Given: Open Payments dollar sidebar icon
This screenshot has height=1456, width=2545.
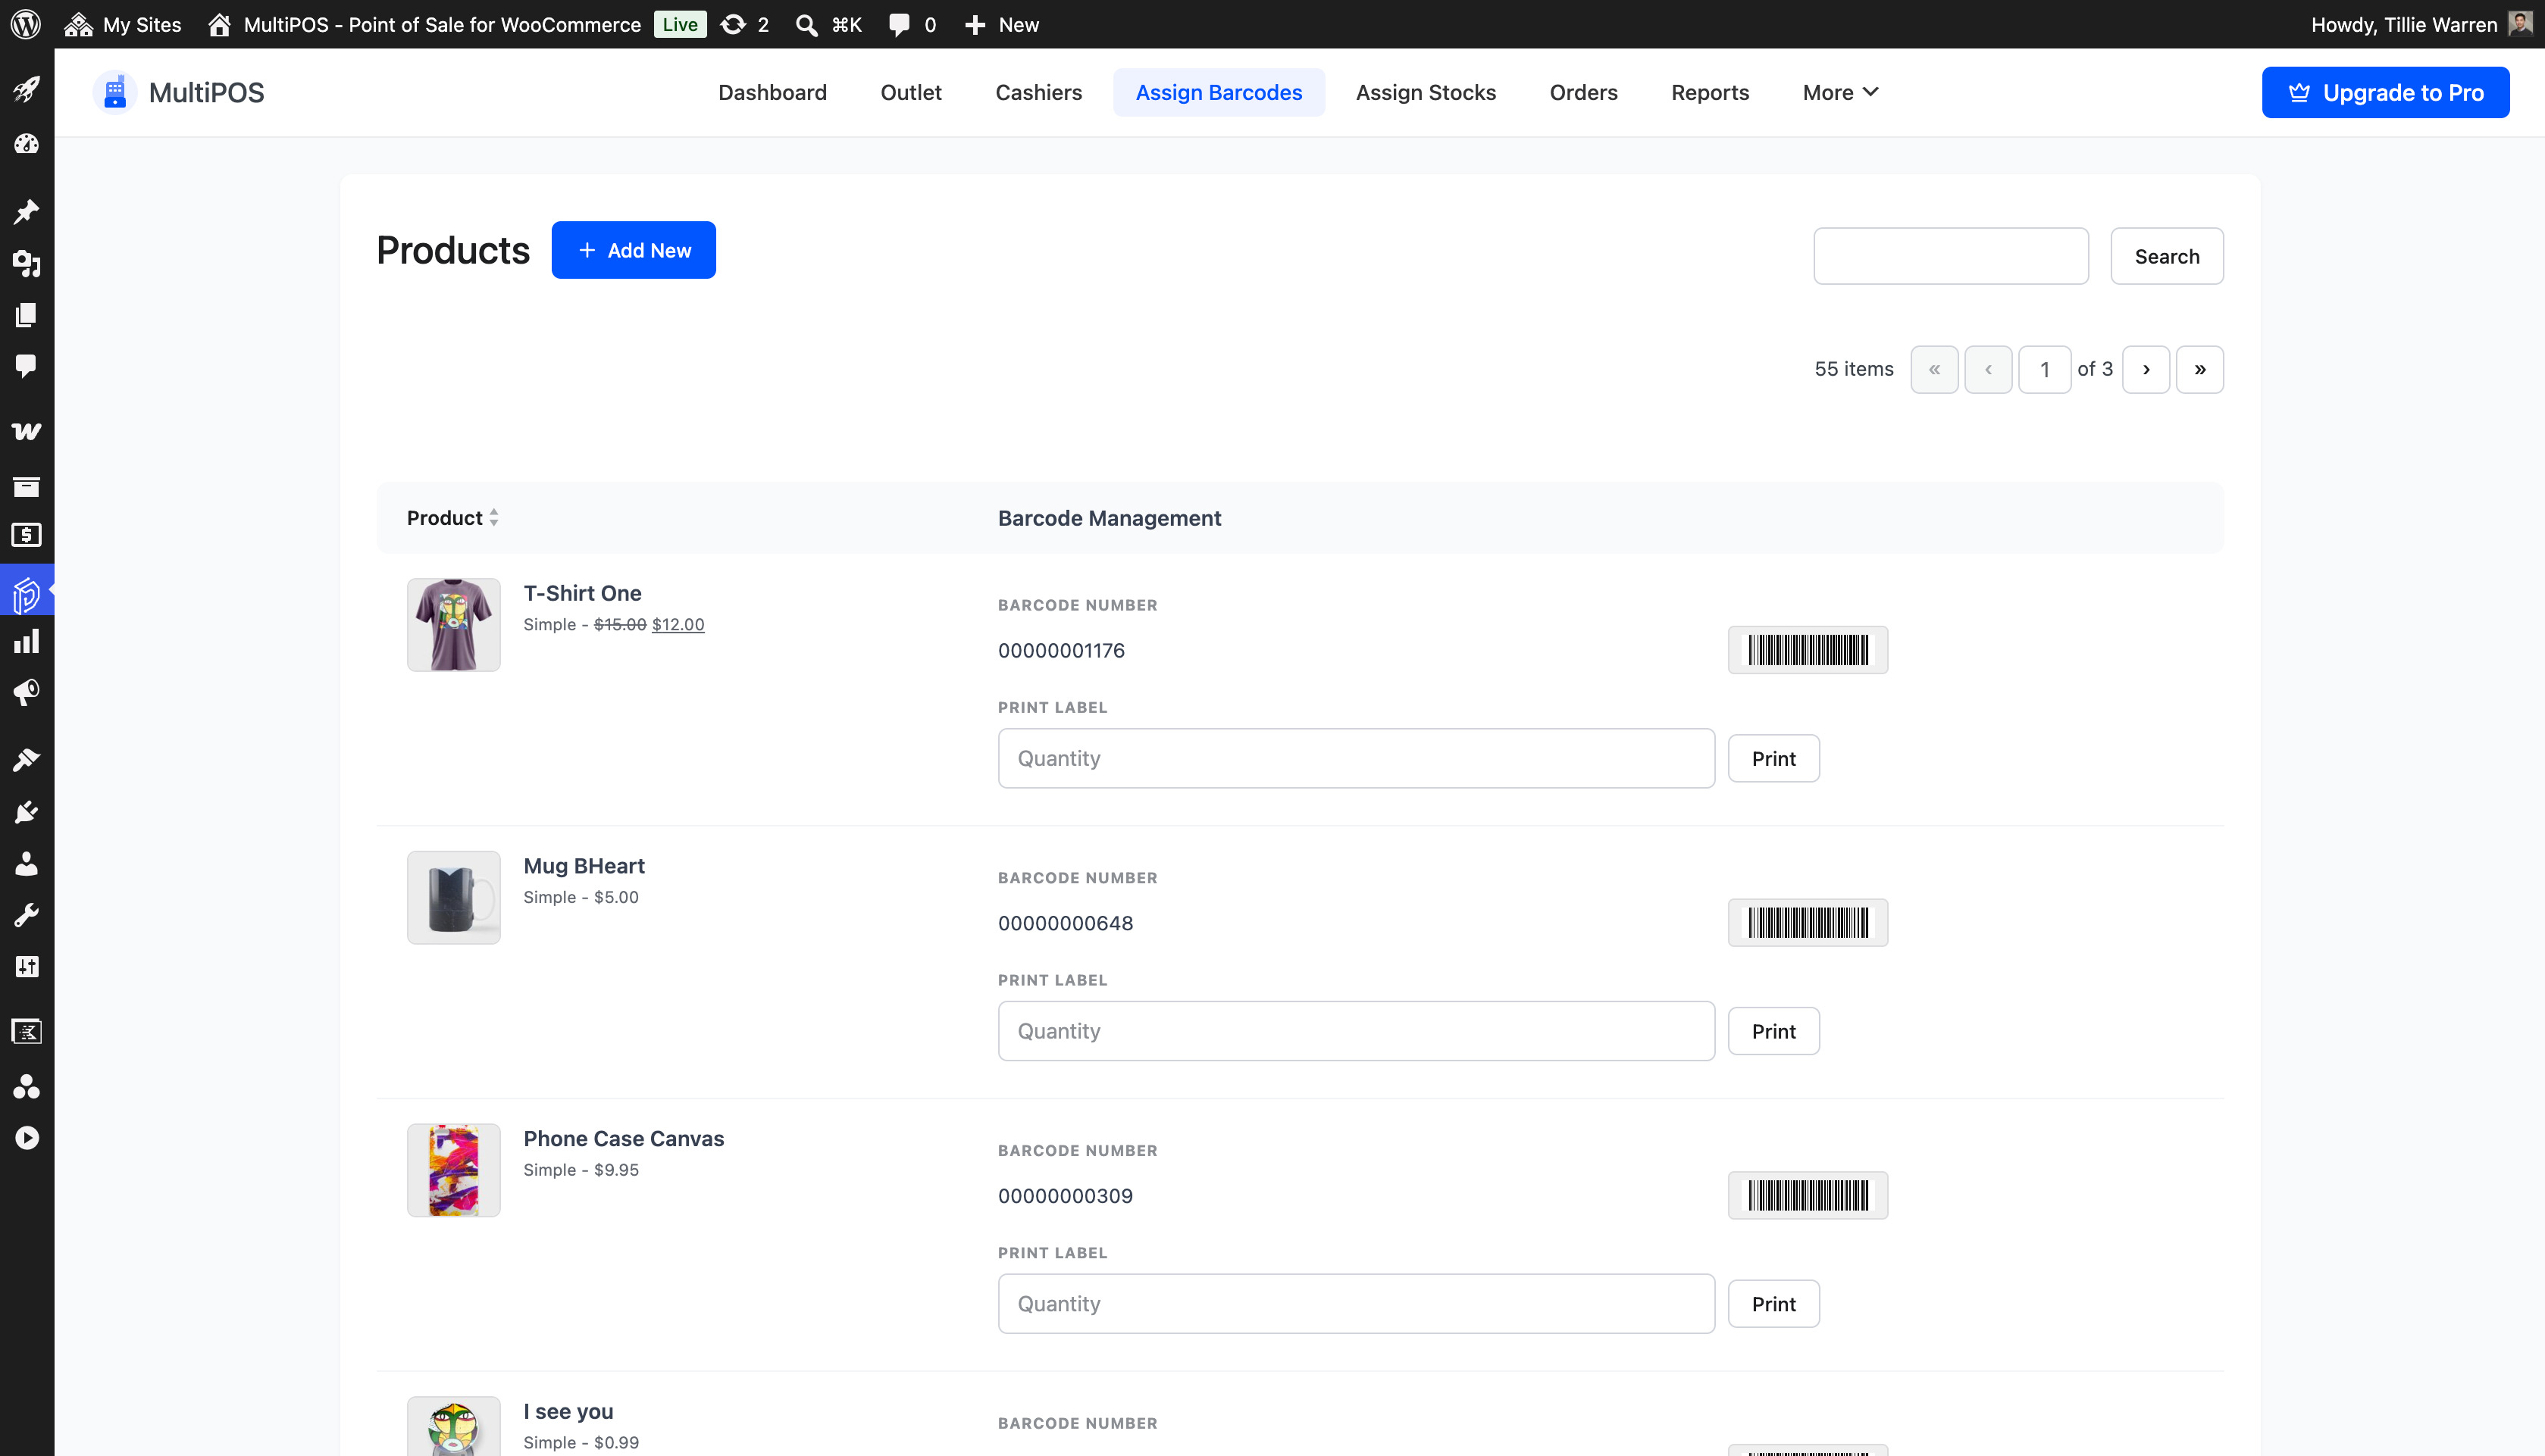Looking at the screenshot, I should coord(27,535).
